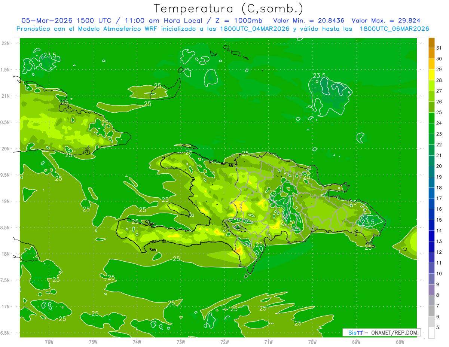Click the 21 label on the color scale
This screenshot has width=449, height=347.
439,155
